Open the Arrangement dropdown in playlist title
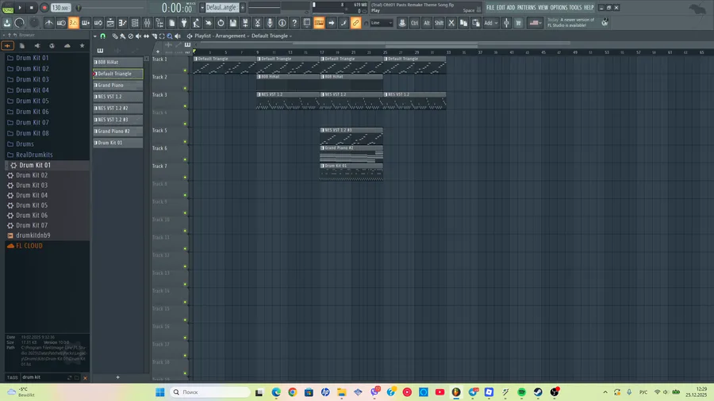The height and width of the screenshot is (401, 714). pyautogui.click(x=232, y=36)
